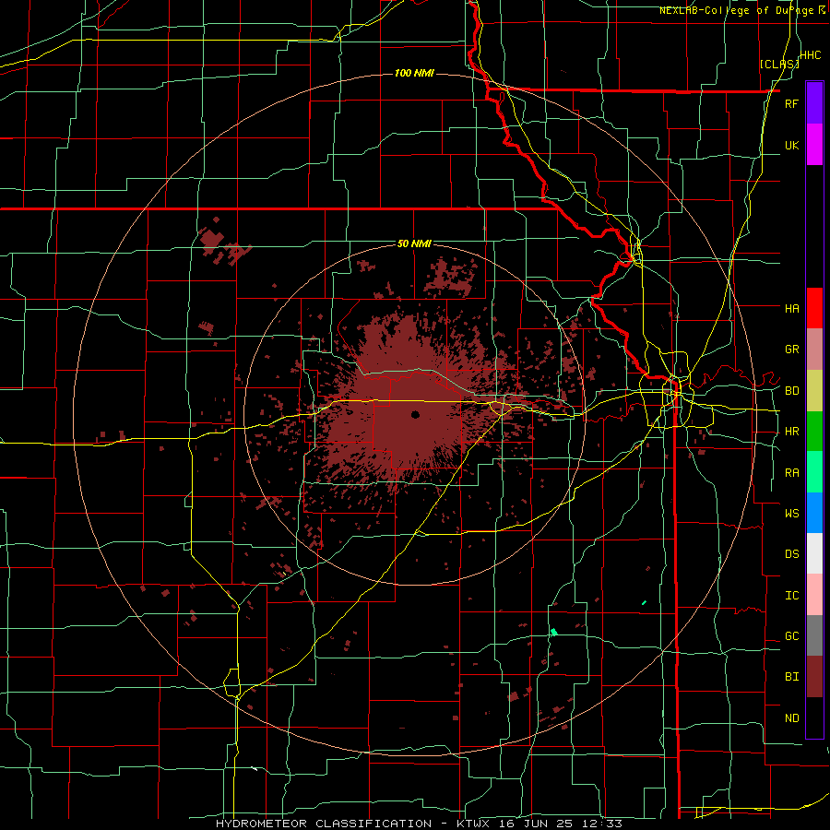The height and width of the screenshot is (830, 830).
Task: Click the RF legend label text
Action: coord(791,103)
